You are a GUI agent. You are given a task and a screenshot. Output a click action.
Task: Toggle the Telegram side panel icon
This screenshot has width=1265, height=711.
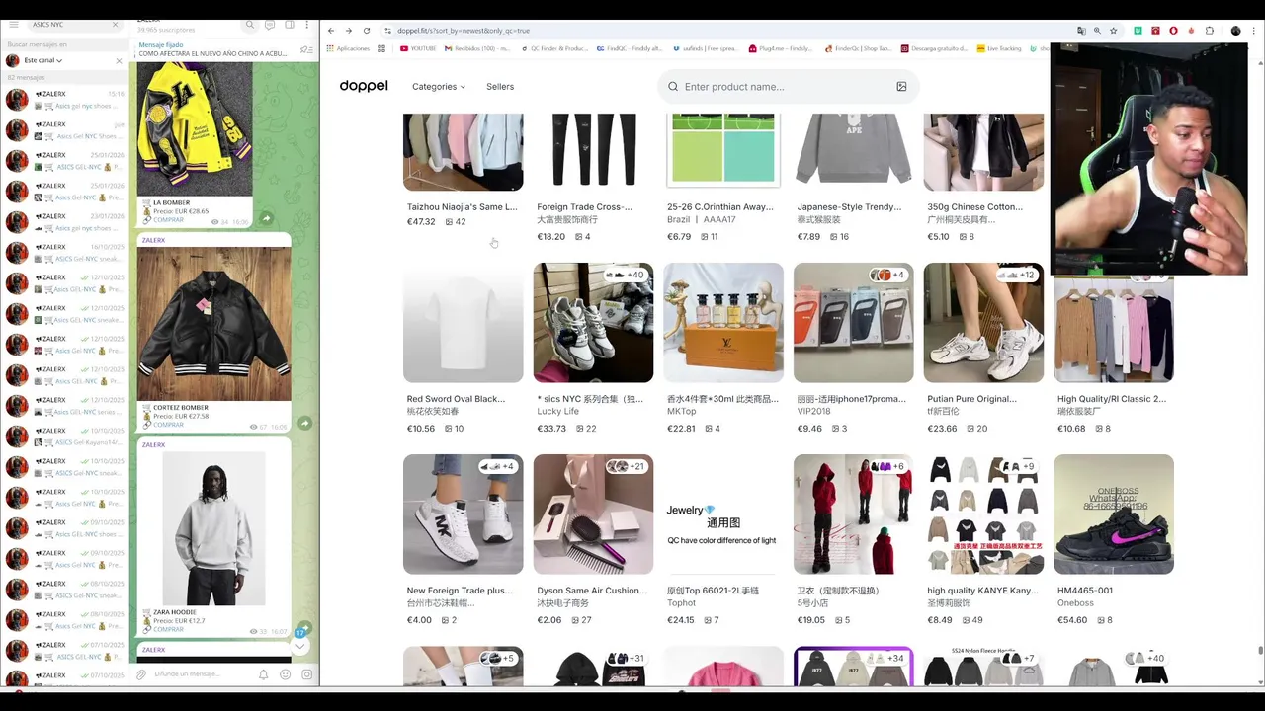[x=290, y=25]
